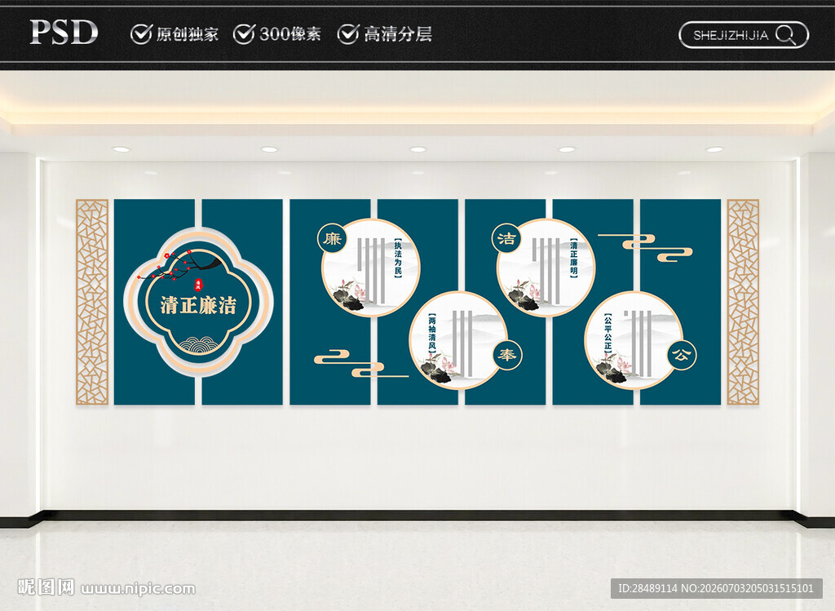The width and height of the screenshot is (835, 611).
Task: Click the checkmark beside 高清分层
Action: 348,33
